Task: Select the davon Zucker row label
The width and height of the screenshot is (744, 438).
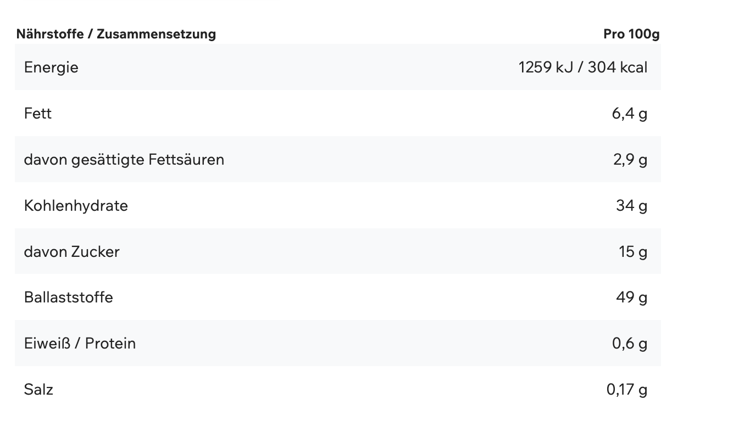Action: 72,251
